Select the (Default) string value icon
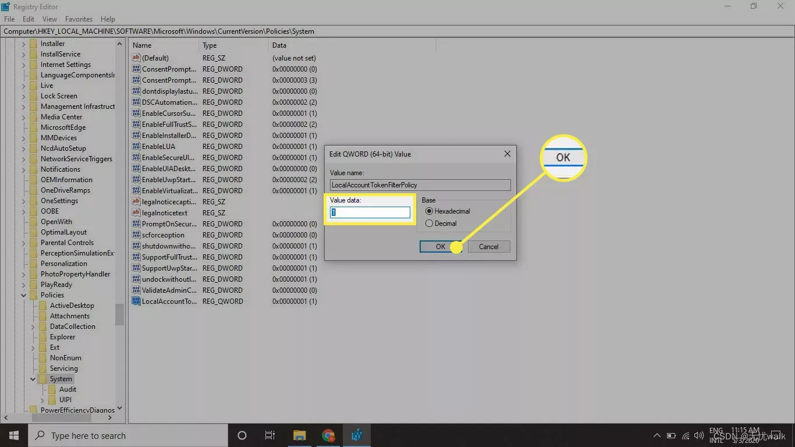This screenshot has width=795, height=447. point(136,58)
